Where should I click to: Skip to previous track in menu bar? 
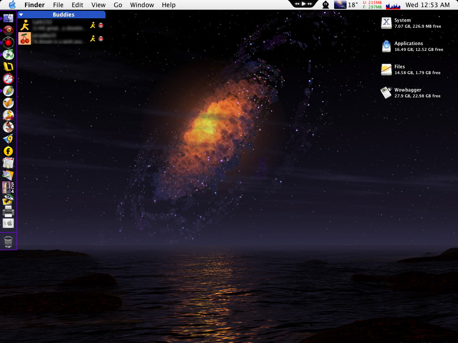click(297, 4)
